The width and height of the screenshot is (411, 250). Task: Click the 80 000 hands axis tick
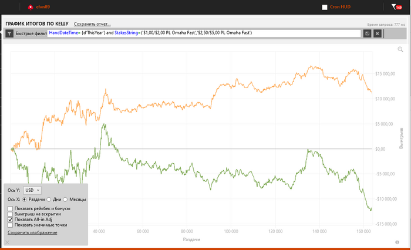pyautogui.click(x=187, y=231)
